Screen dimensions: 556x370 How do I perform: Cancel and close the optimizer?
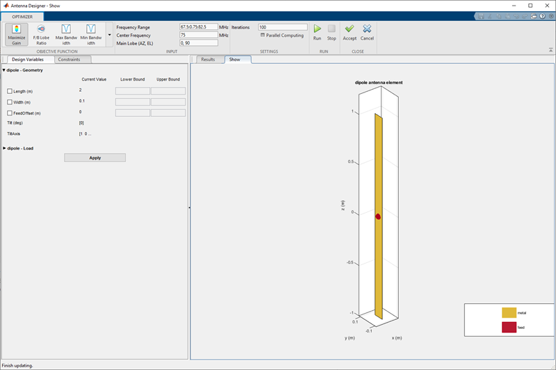click(x=367, y=32)
